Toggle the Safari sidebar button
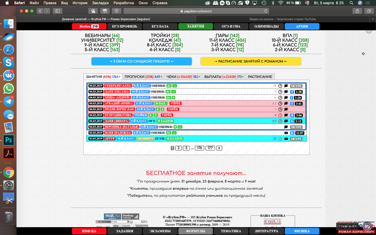 [57, 11]
